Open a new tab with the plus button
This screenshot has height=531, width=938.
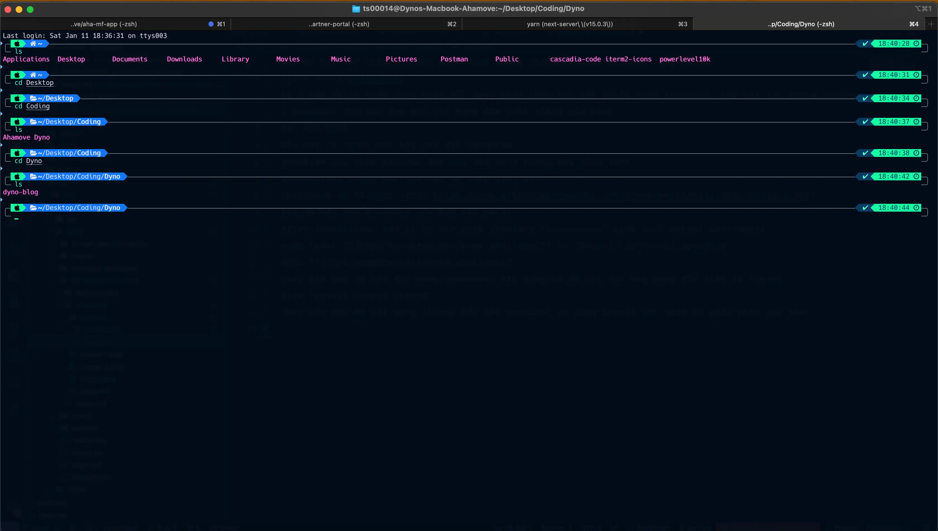[x=931, y=24]
